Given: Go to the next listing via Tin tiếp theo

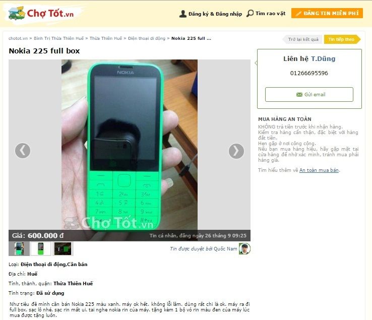Looking at the screenshot, I should (x=342, y=39).
